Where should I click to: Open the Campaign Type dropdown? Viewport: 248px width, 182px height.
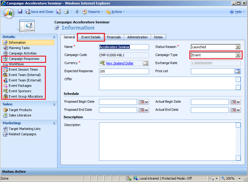pos(238,55)
